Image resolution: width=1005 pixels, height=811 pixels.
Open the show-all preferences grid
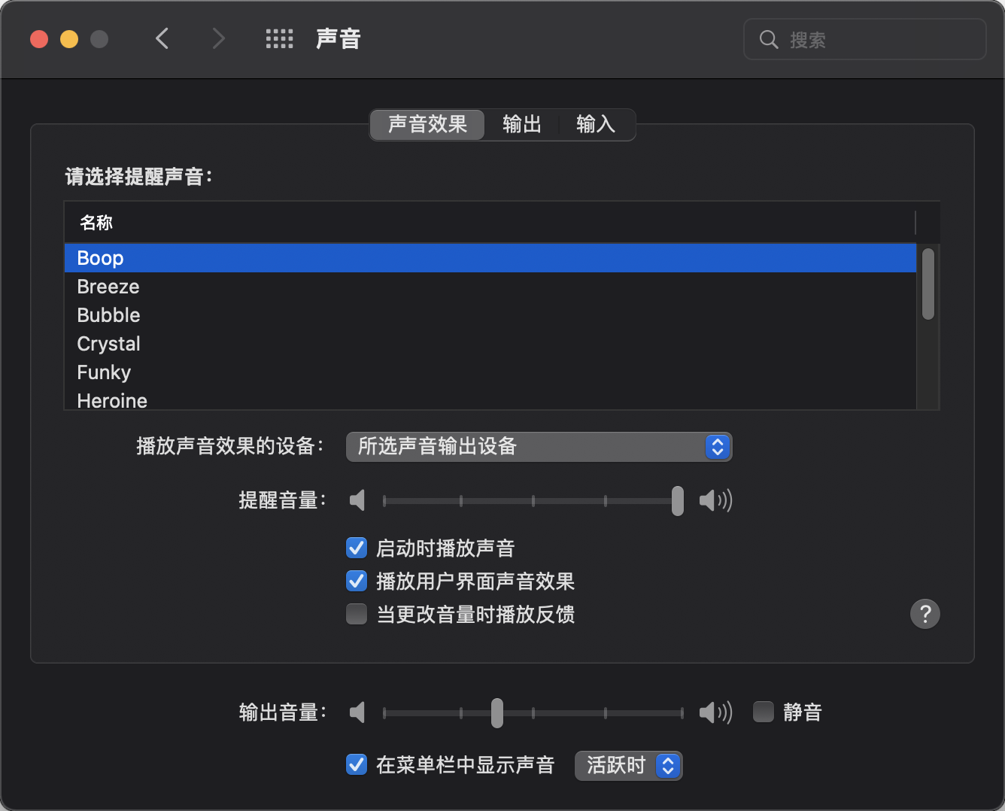click(x=279, y=39)
